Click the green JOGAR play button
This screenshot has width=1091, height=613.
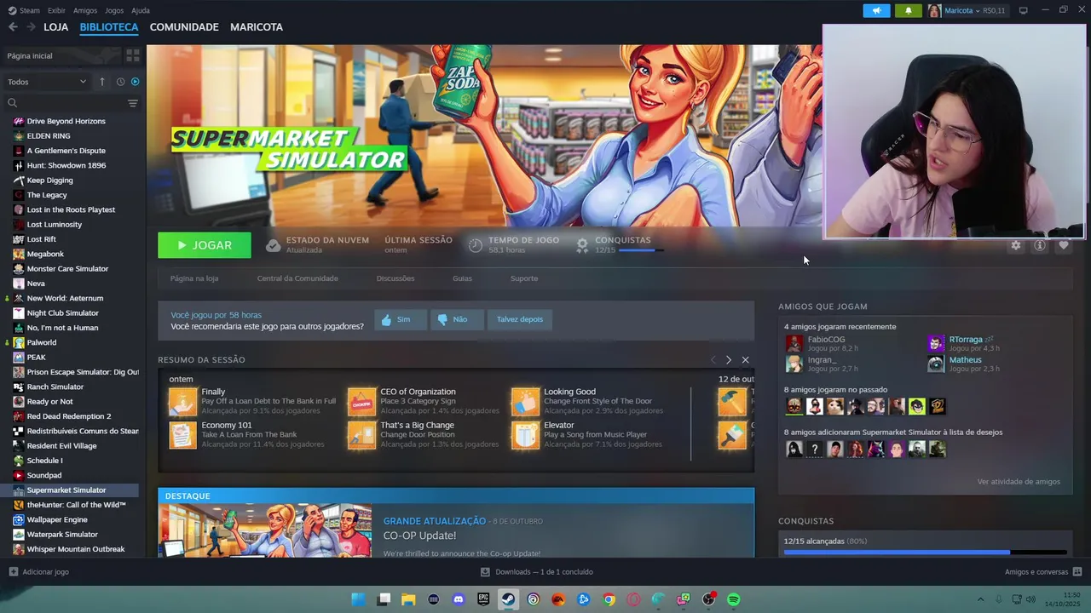click(205, 245)
